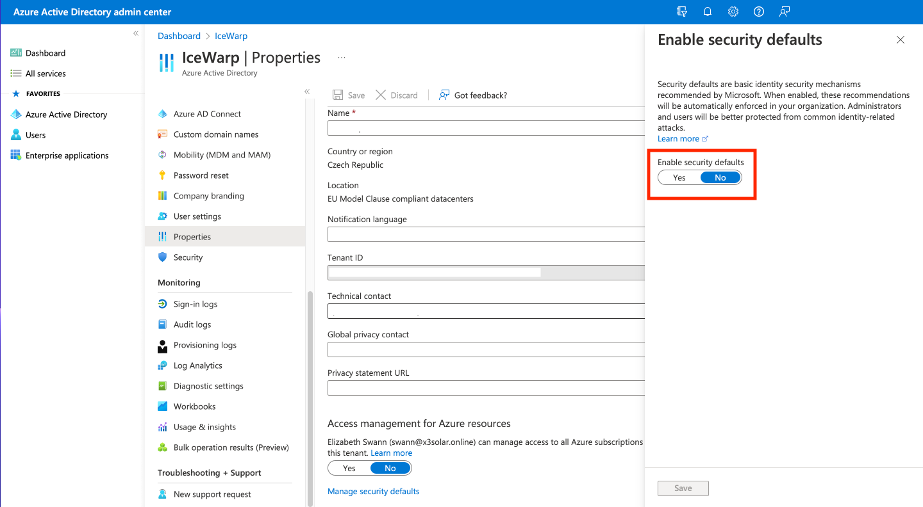Collapse the IceWarp resource menu chevron

[x=307, y=92]
